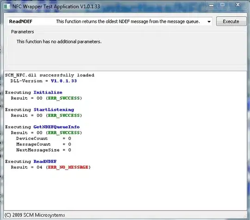Close the NFC Wrapper Test Application window
This screenshot has width=250, height=220.
click(x=237, y=5)
